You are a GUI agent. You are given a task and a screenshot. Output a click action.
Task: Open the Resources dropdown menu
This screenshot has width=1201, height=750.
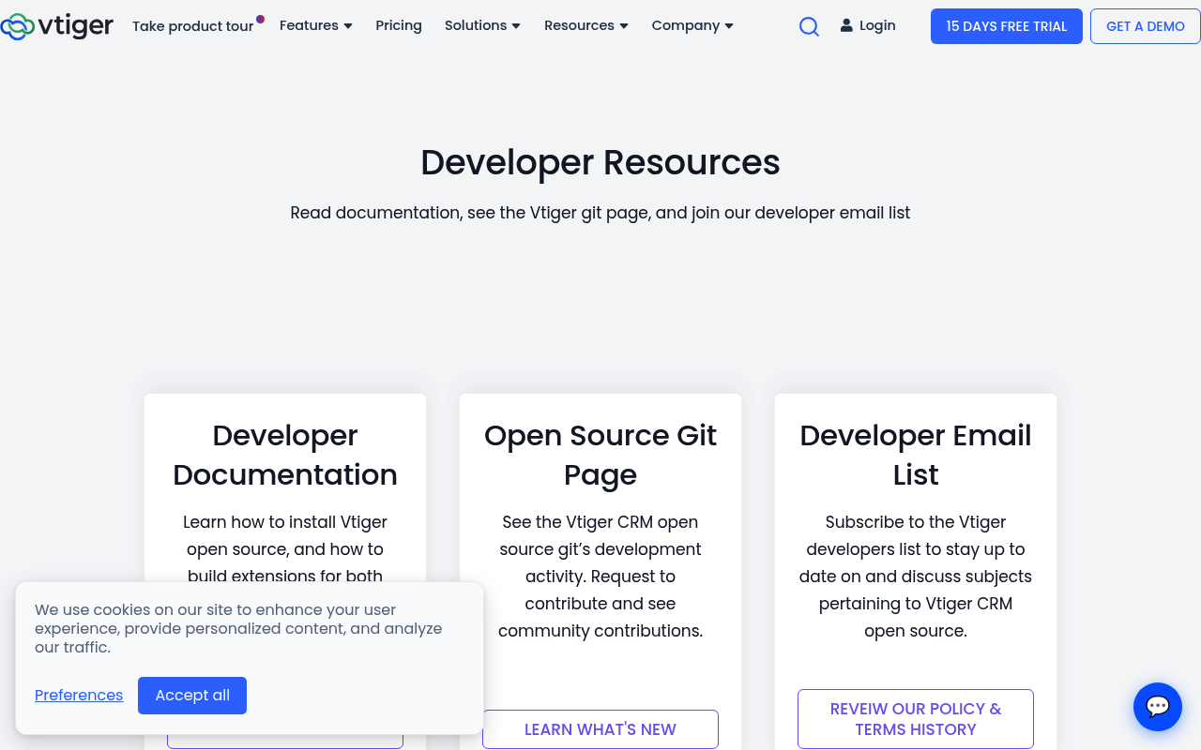click(586, 25)
